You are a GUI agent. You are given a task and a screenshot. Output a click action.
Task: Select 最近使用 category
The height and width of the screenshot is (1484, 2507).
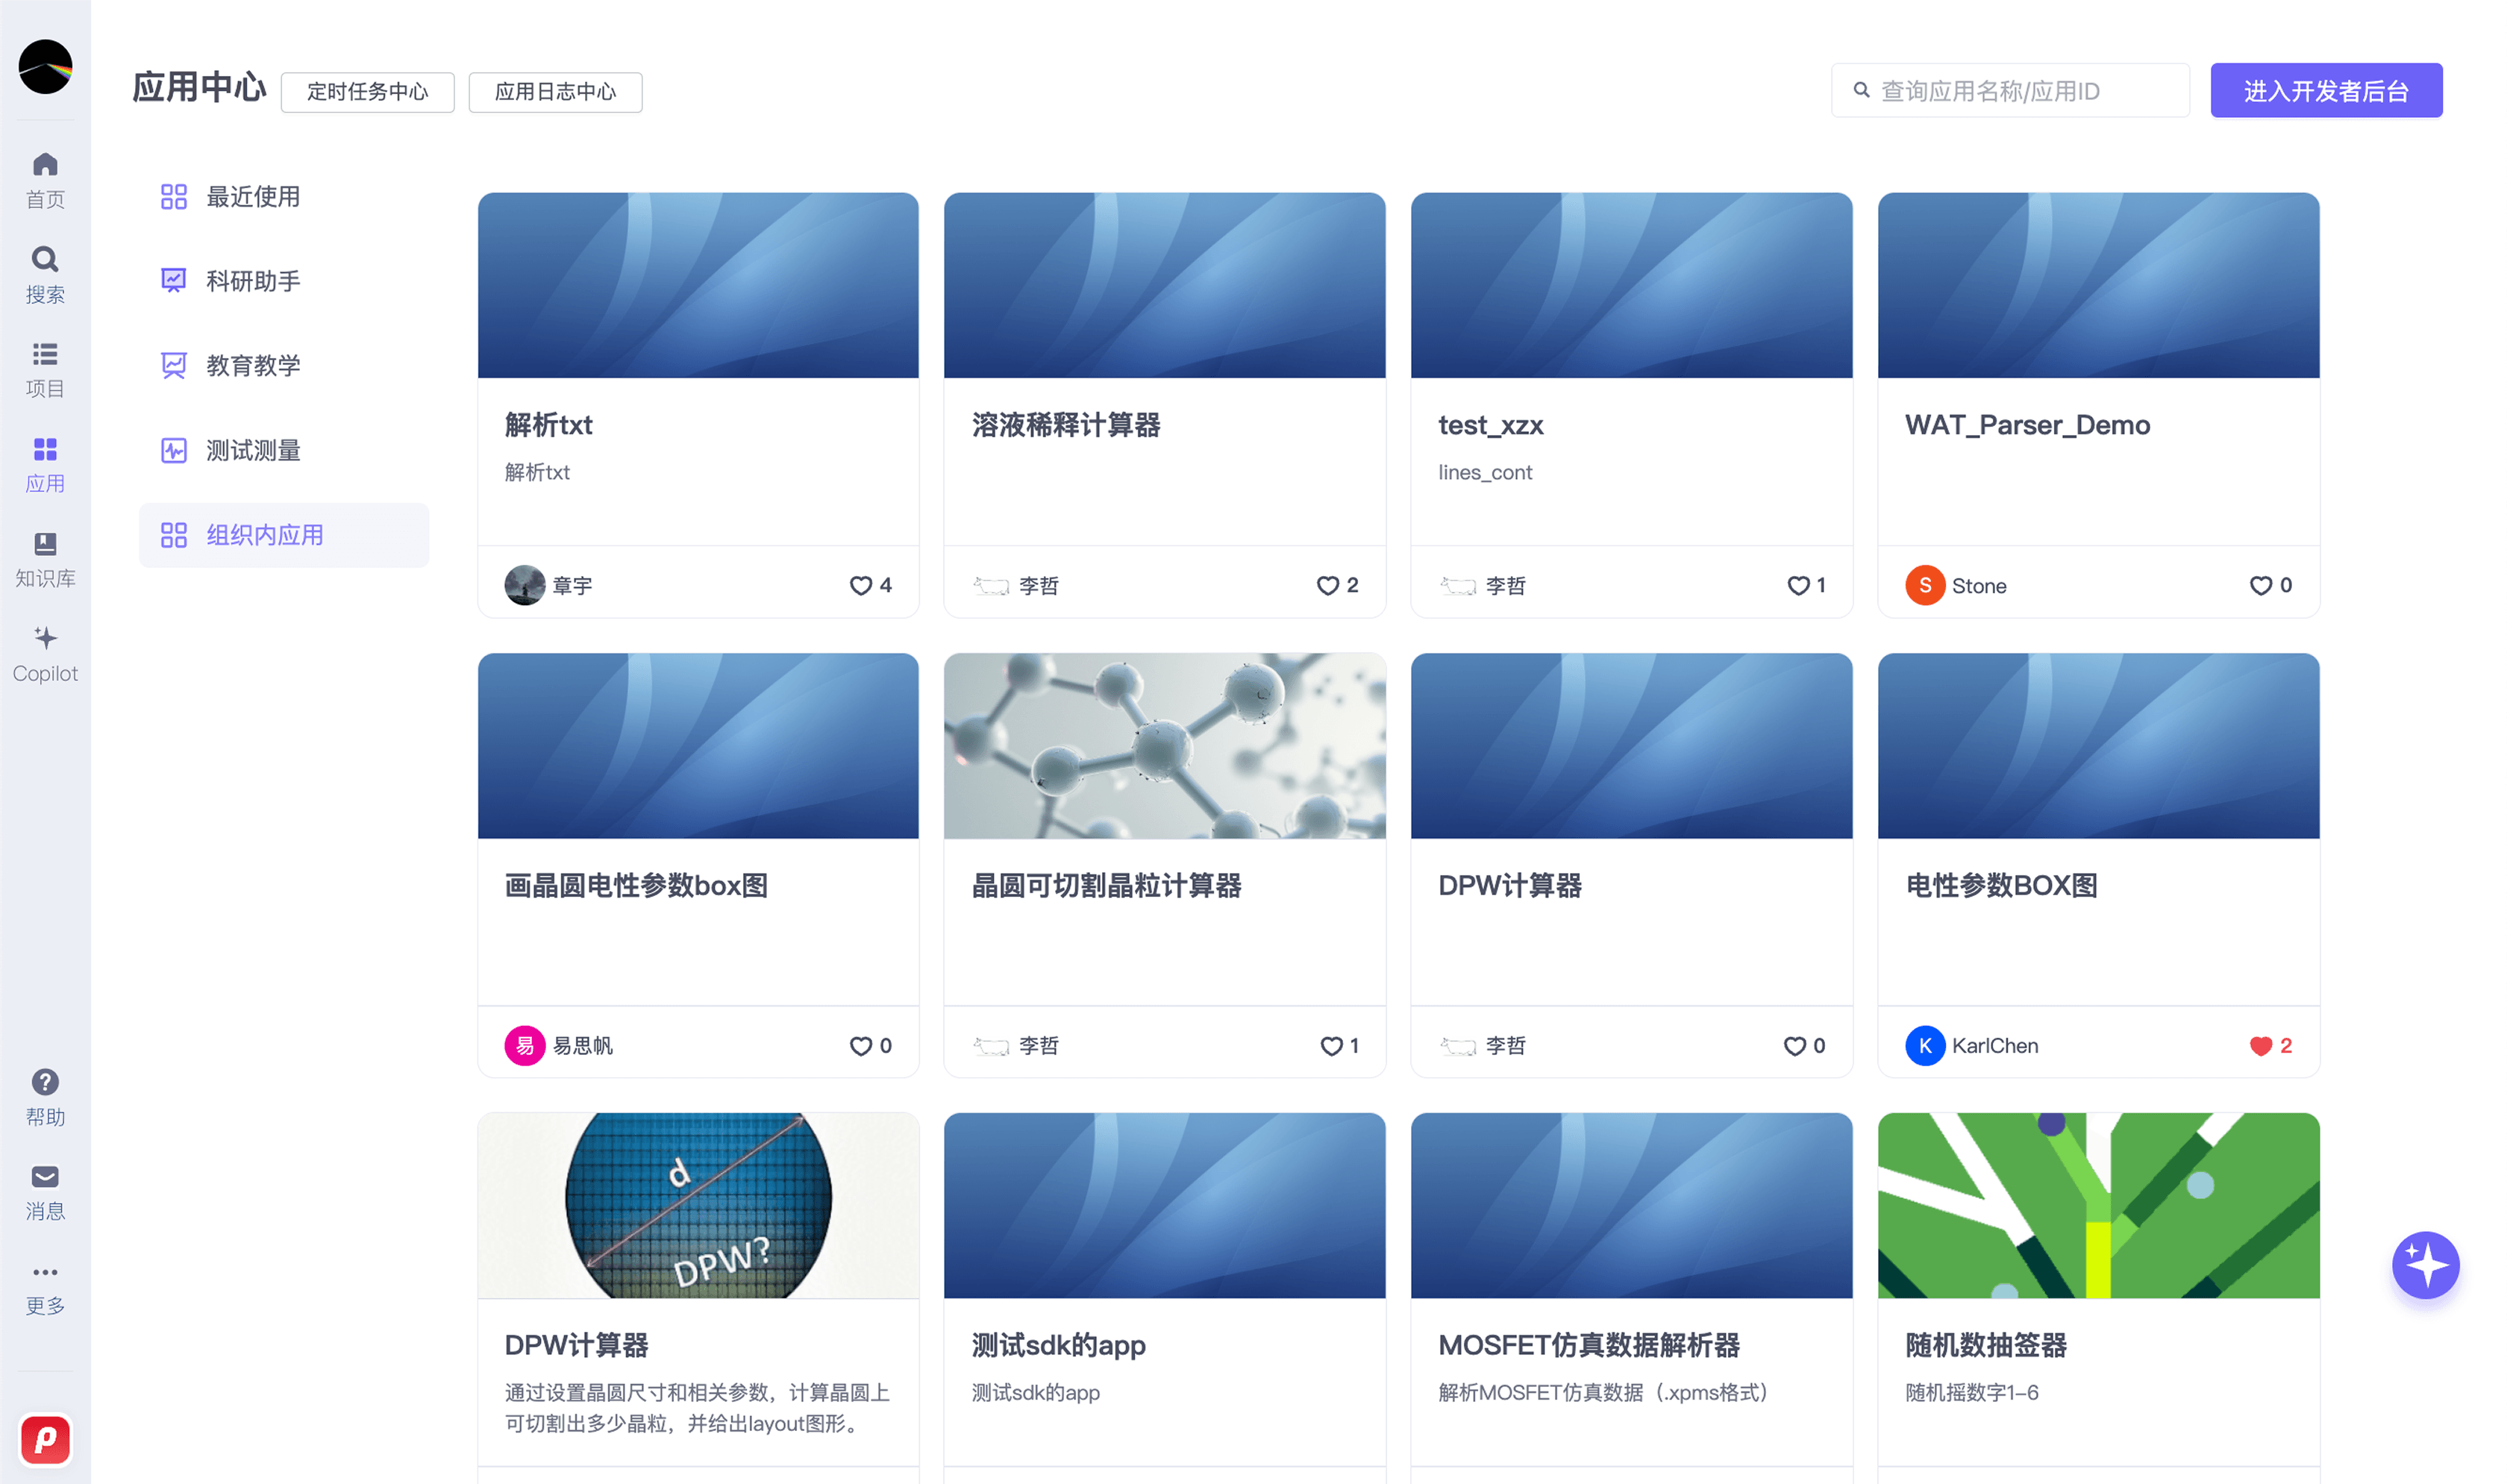point(252,197)
